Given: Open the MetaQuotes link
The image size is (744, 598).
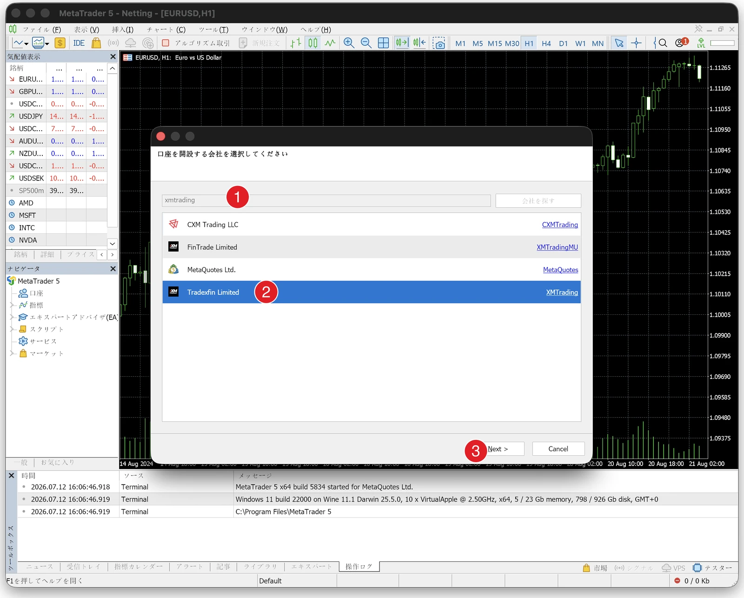Looking at the screenshot, I should (x=560, y=270).
